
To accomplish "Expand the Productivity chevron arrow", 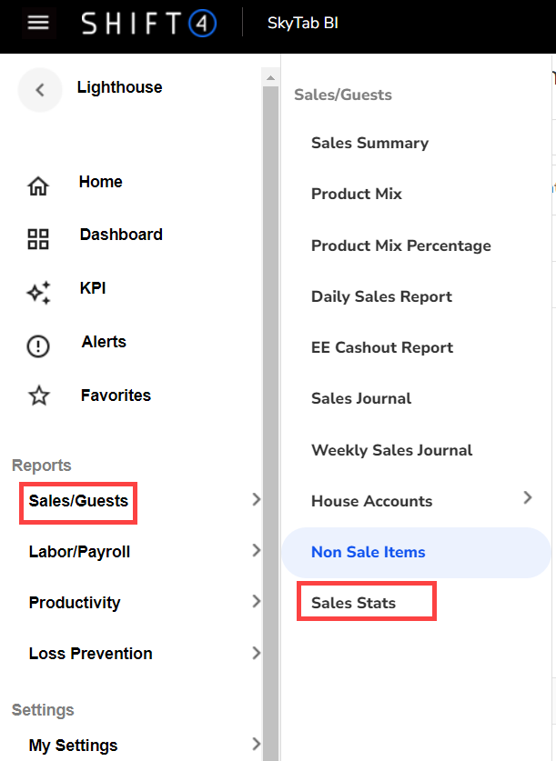I will point(256,601).
